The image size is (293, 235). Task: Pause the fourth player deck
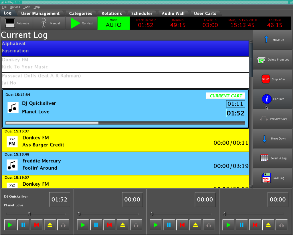(241, 225)
